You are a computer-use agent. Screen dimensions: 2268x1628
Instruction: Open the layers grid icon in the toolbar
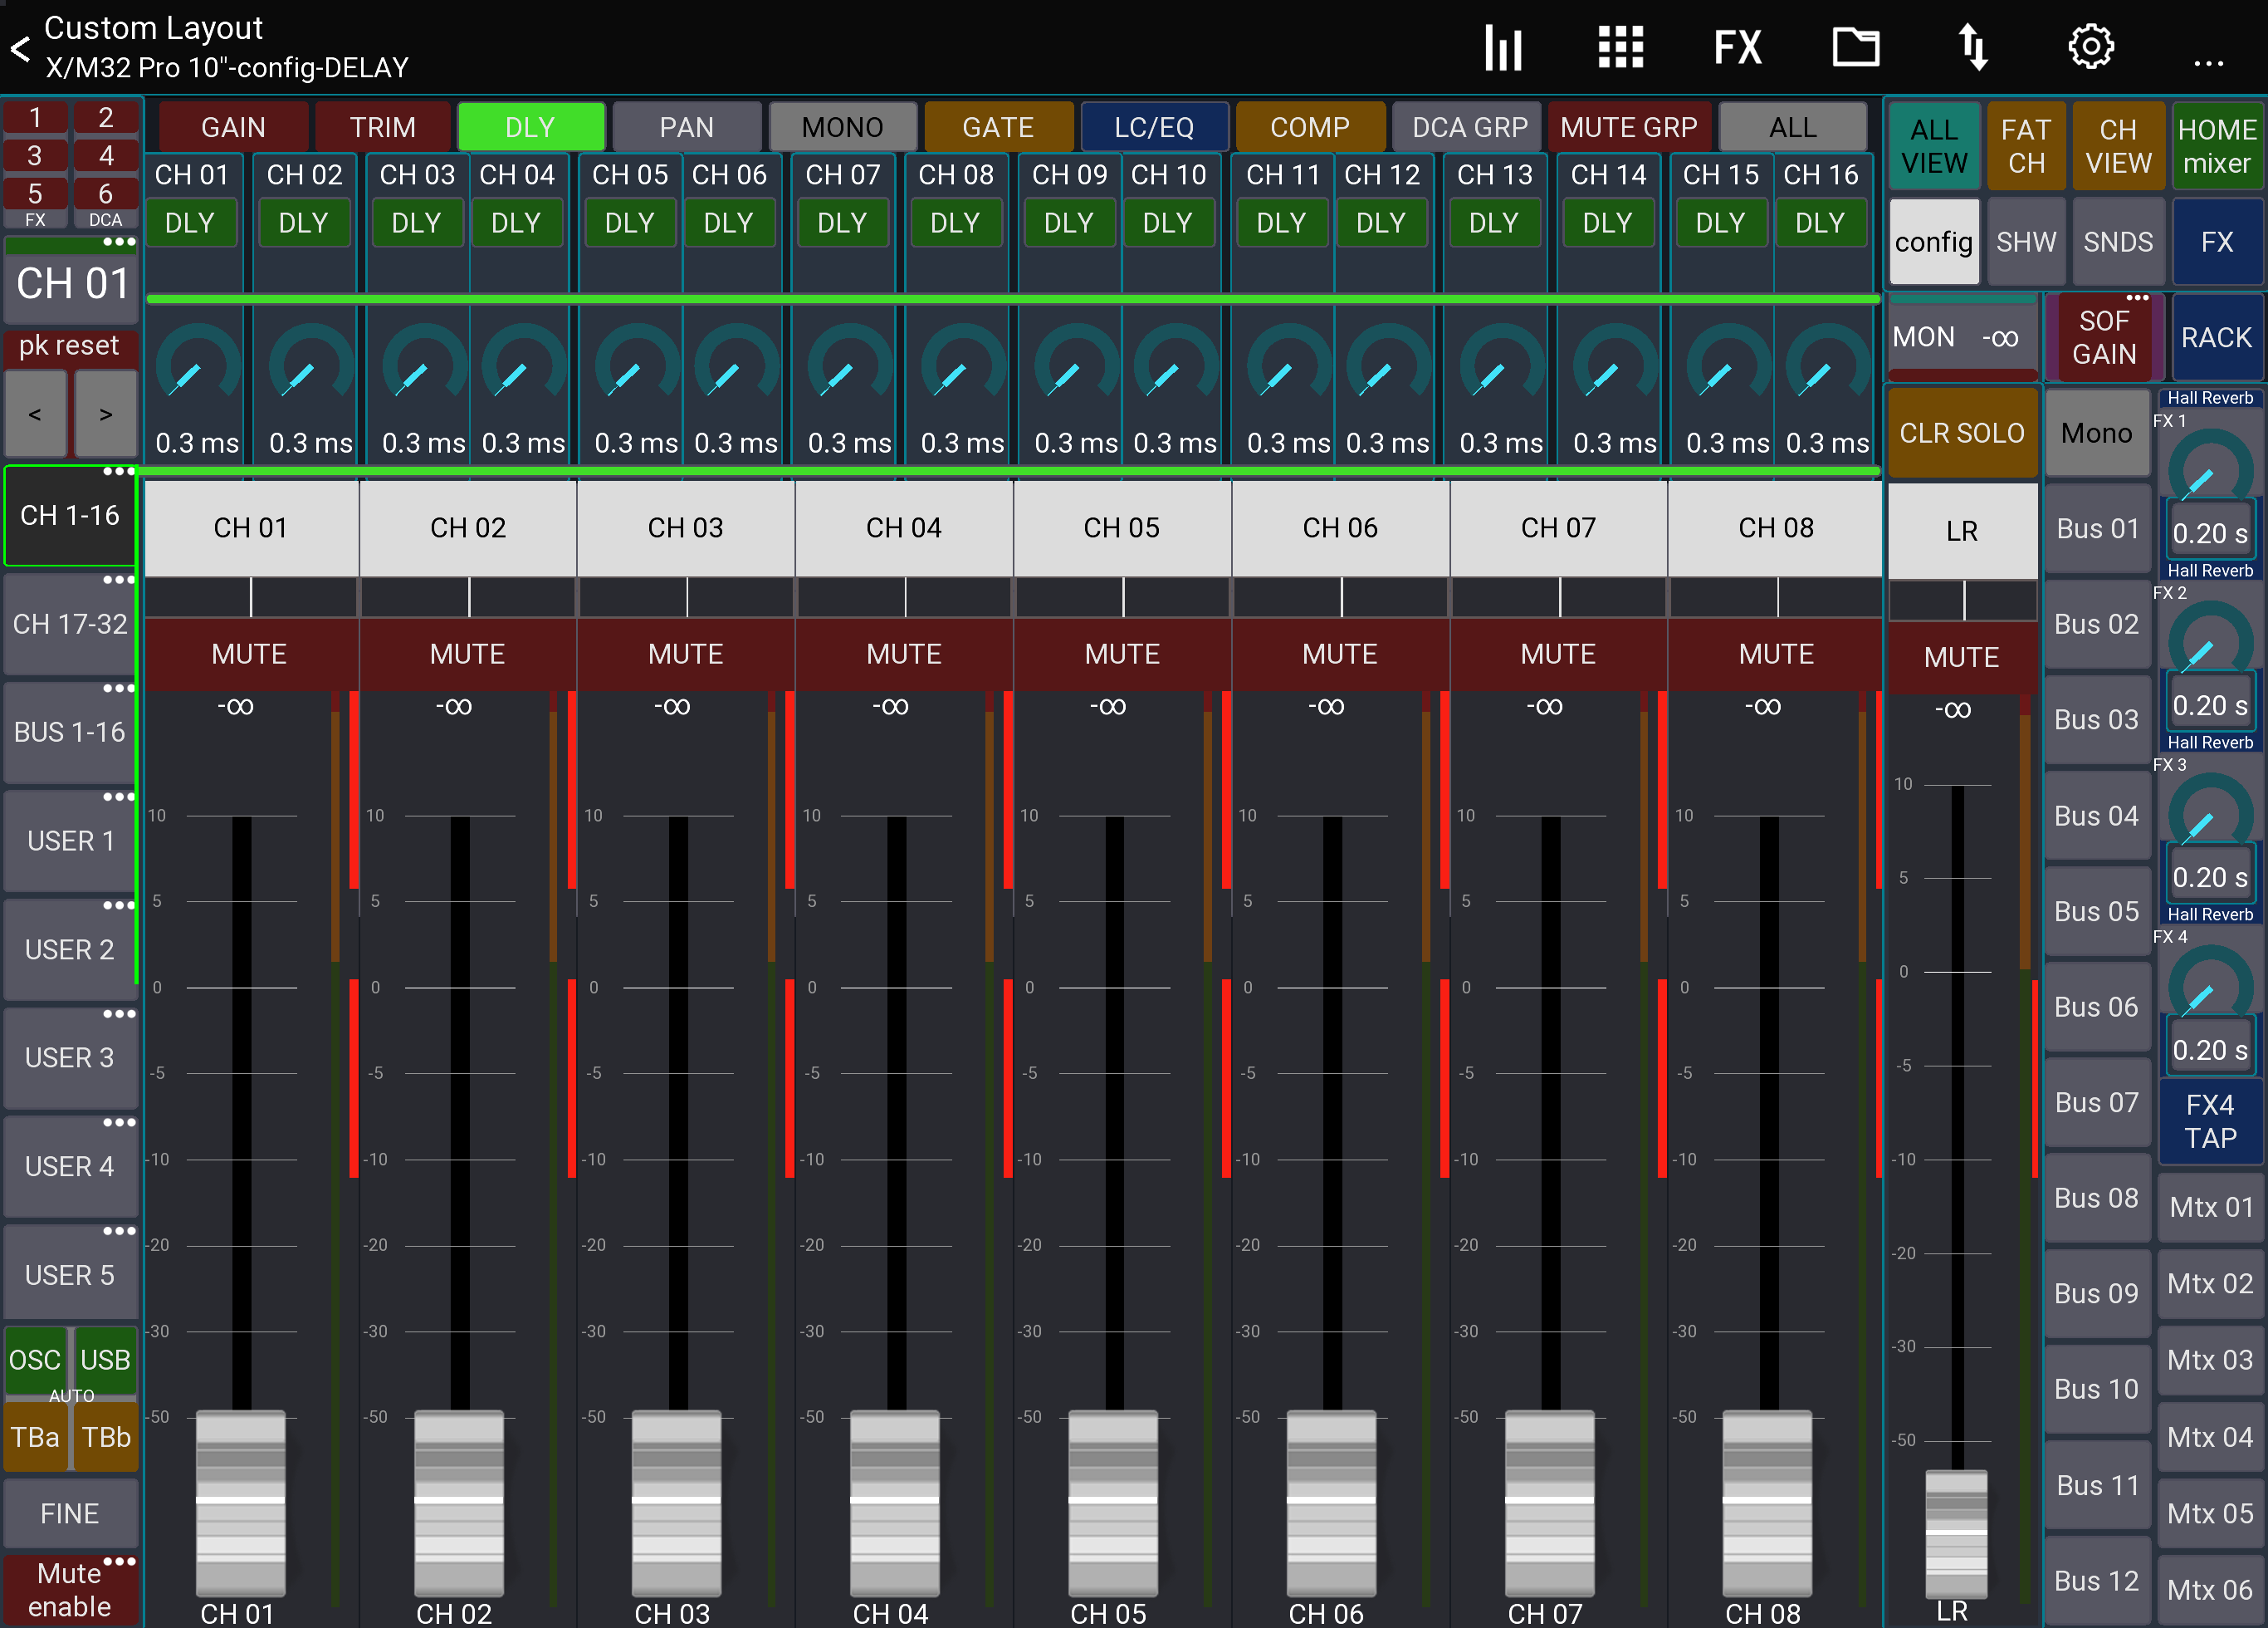coord(1619,46)
